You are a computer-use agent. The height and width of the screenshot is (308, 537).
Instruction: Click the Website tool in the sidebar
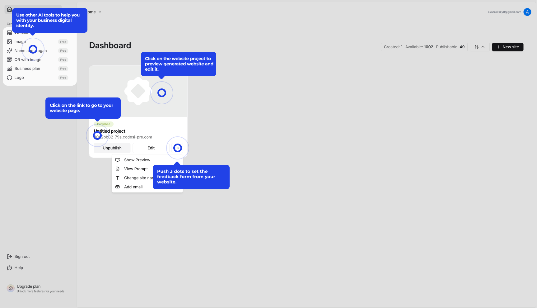22,32
